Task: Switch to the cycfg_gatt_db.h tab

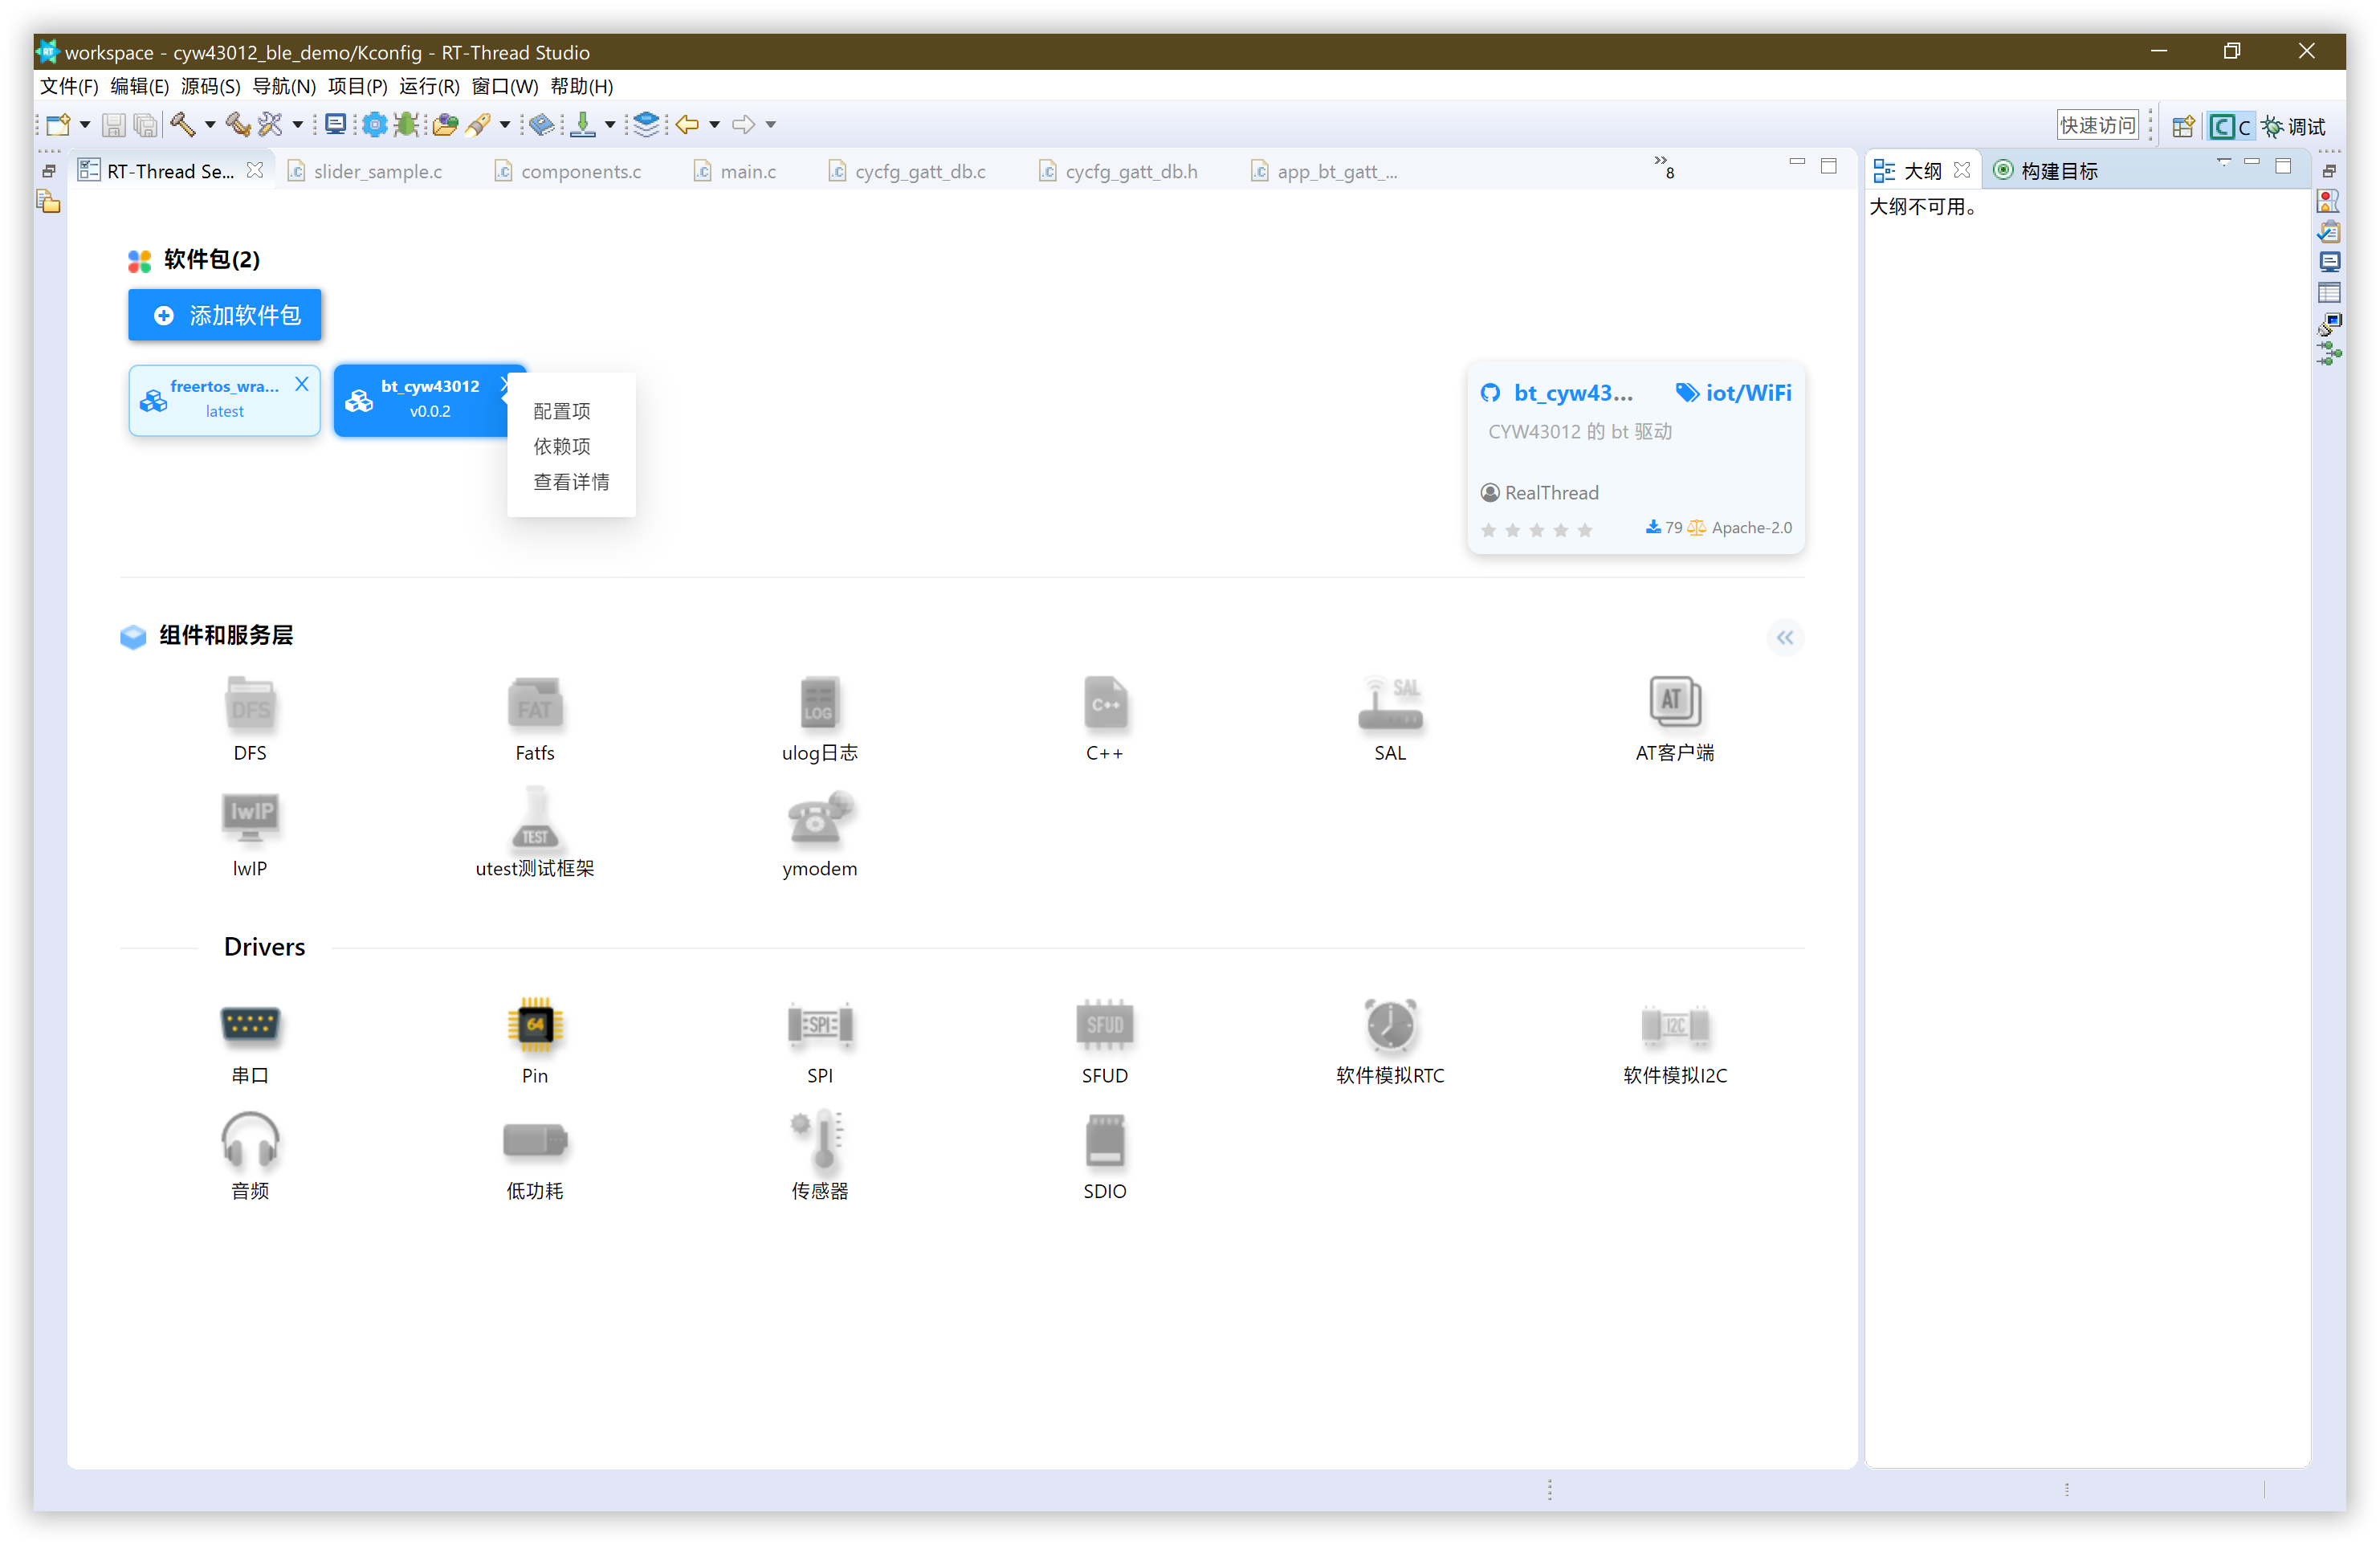Action: [x=1118, y=172]
